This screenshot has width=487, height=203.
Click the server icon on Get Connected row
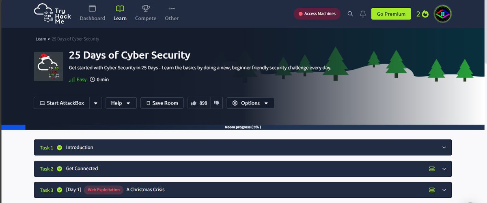point(432,169)
